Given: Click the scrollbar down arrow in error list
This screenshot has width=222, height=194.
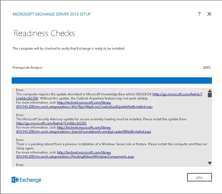Looking at the screenshot, I should tap(210, 163).
